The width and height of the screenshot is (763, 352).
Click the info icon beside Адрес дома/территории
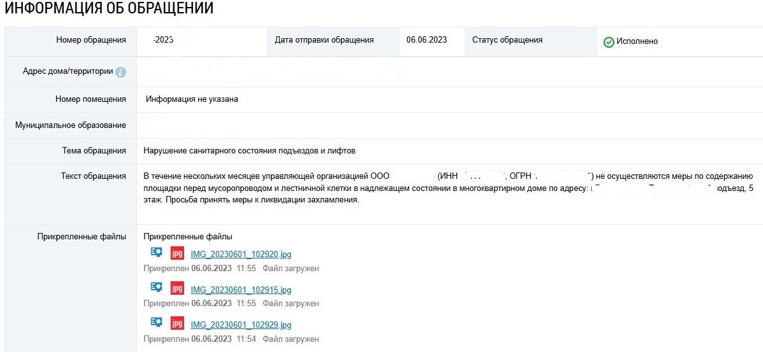click(120, 72)
